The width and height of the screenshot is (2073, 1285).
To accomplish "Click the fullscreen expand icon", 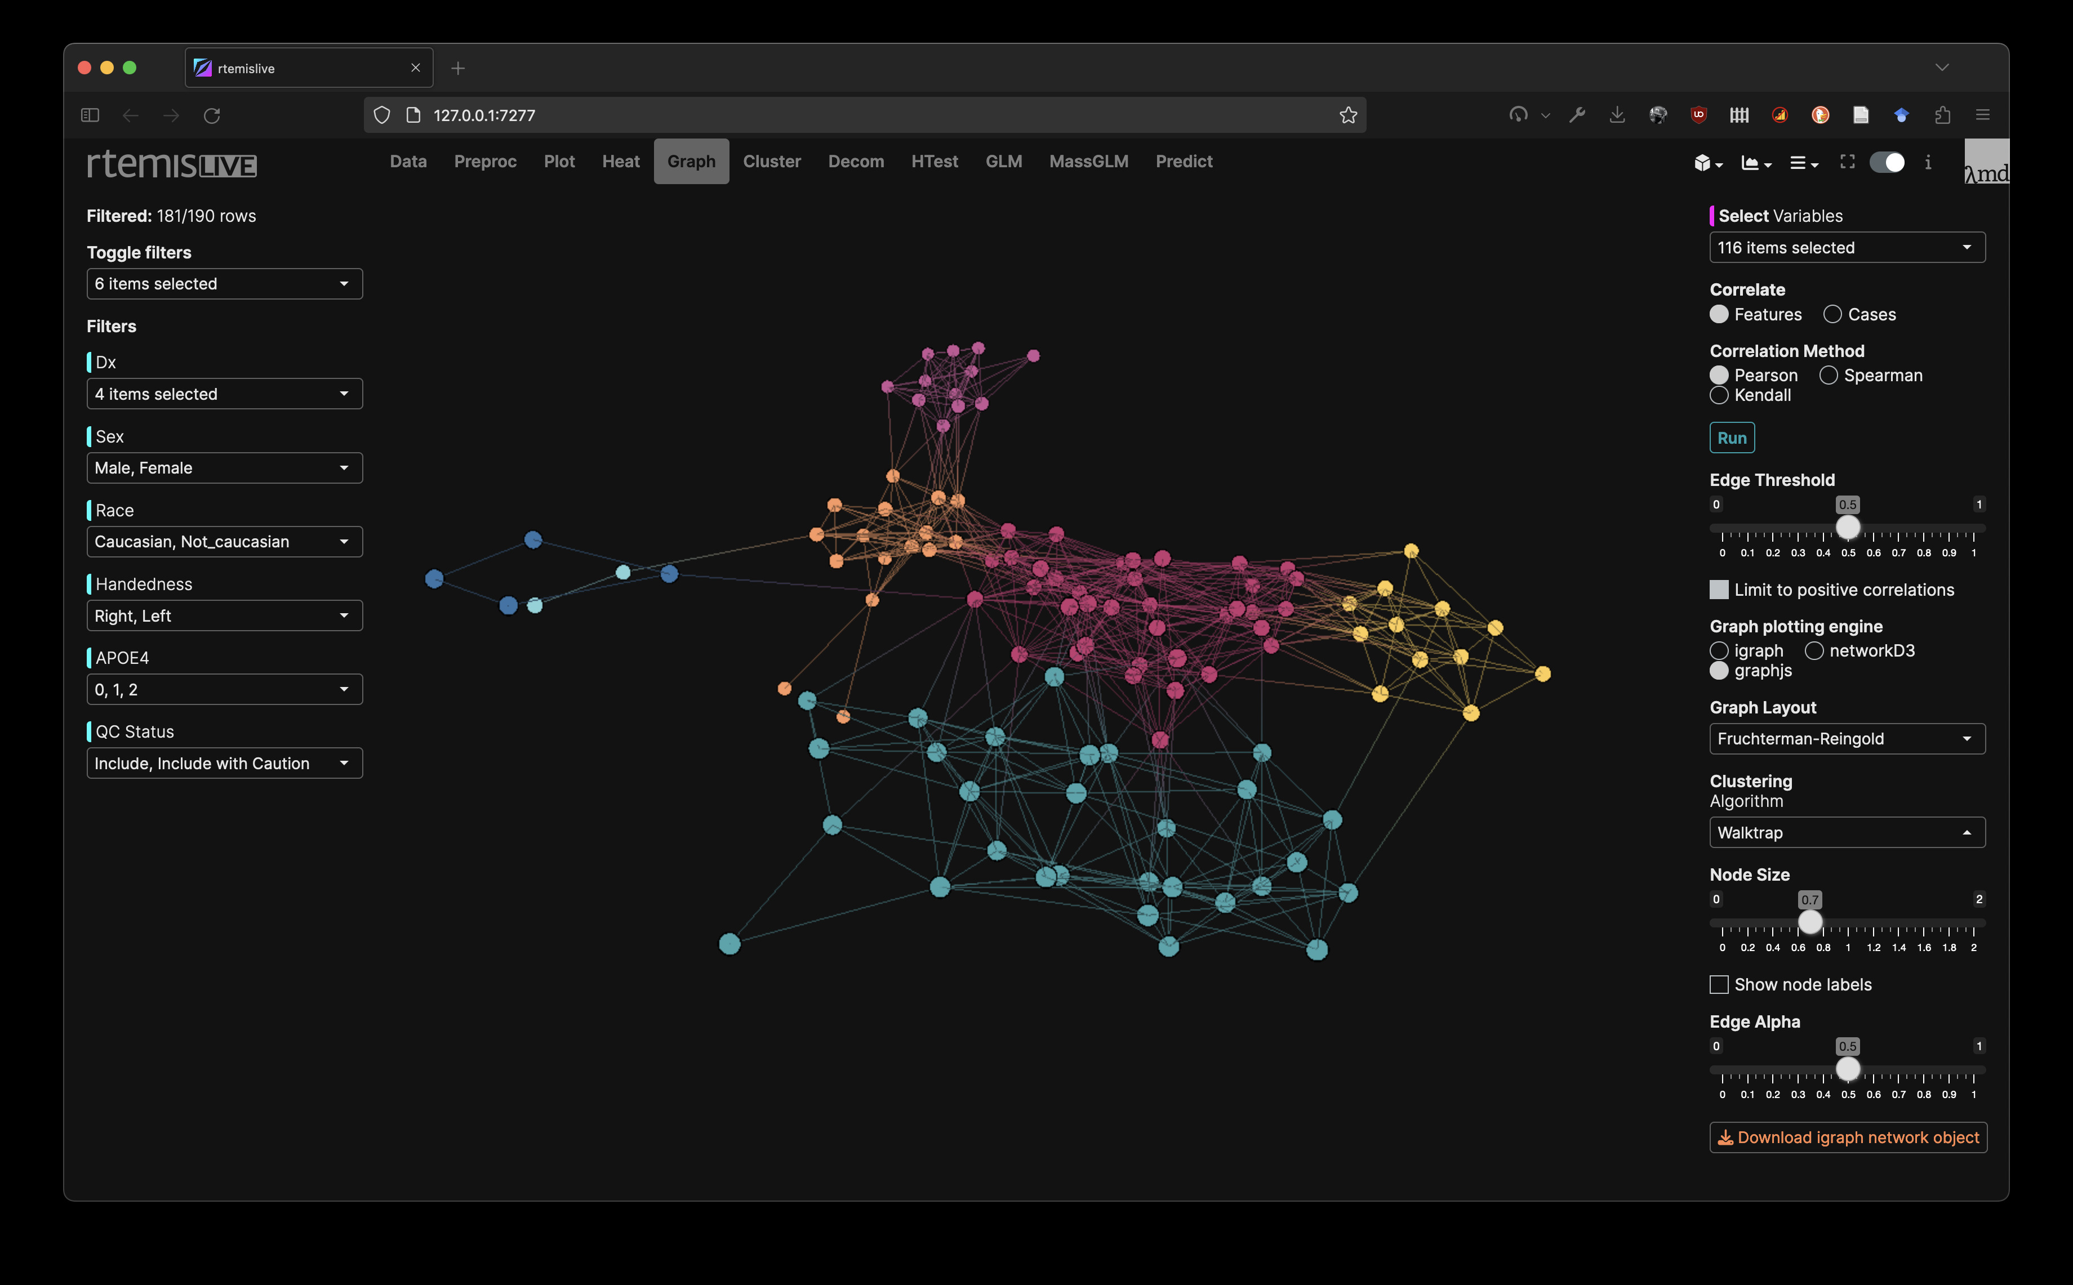I will 1847,162.
